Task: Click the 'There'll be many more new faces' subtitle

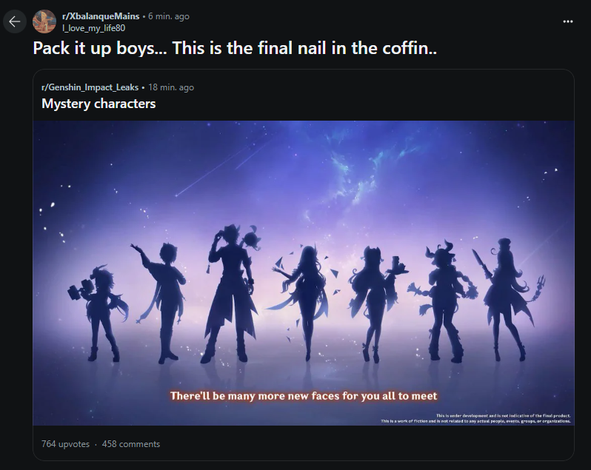Action: 304,396
